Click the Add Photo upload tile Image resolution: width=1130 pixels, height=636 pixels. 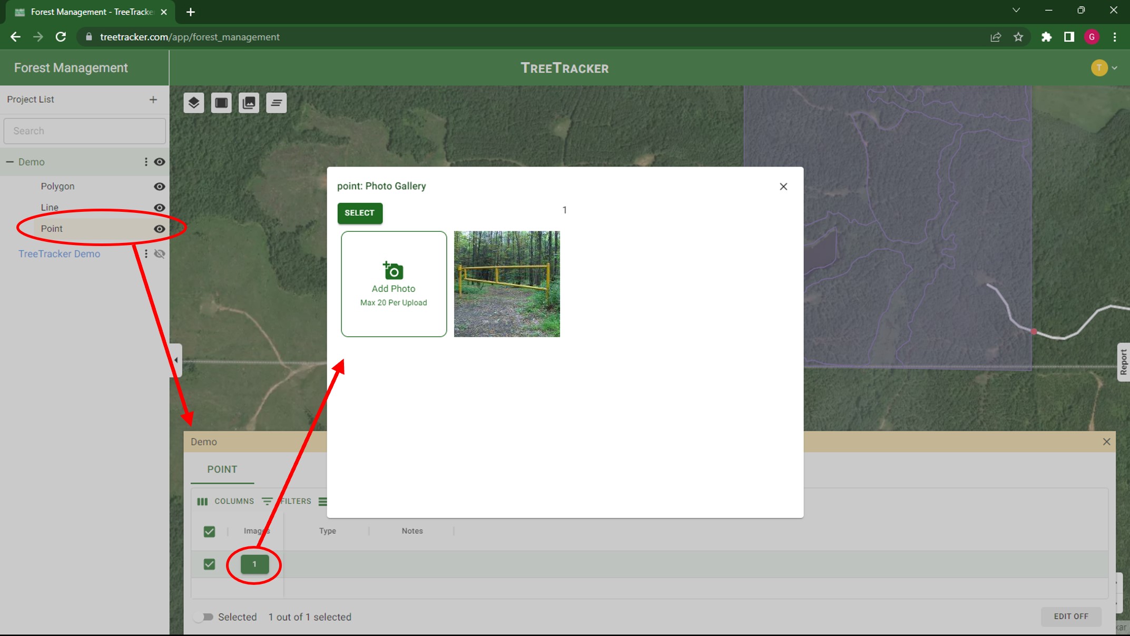coord(394,284)
